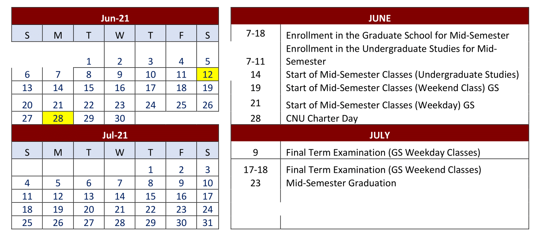Click July 23 in the calendar
This screenshot has width=540, height=241.
[181, 210]
